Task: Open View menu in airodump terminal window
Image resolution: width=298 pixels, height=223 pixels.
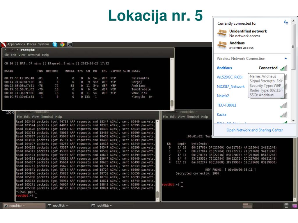Action: click(x=22, y=55)
